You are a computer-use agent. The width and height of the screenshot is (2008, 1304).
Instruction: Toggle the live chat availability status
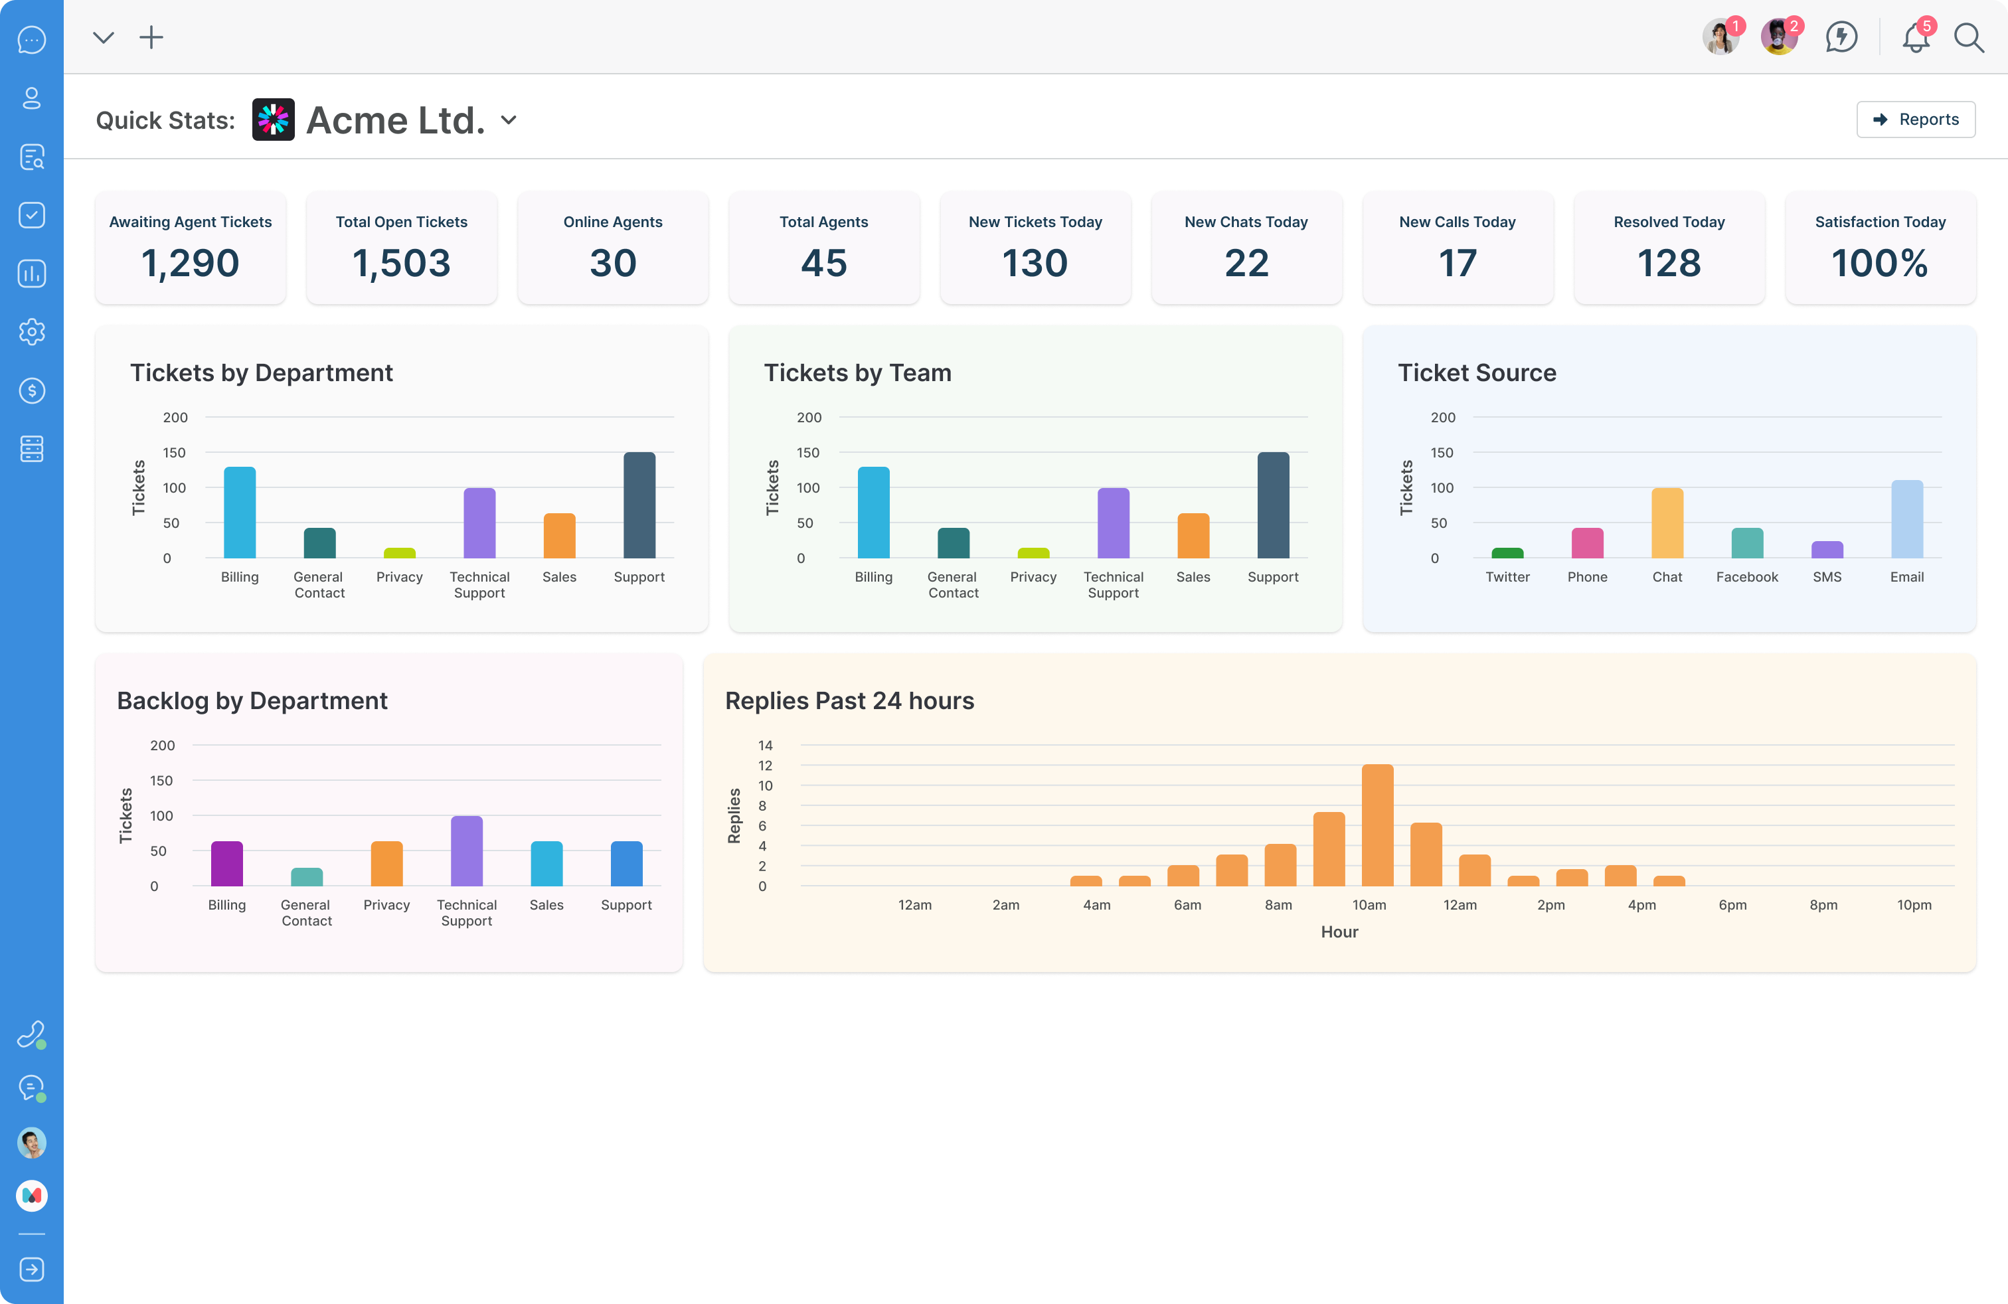pos(31,1090)
